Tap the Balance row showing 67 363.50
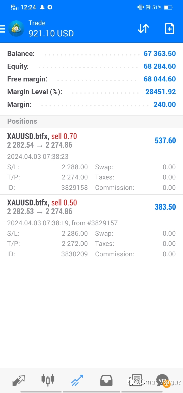The height and width of the screenshot is (393, 183). [x=91, y=54]
